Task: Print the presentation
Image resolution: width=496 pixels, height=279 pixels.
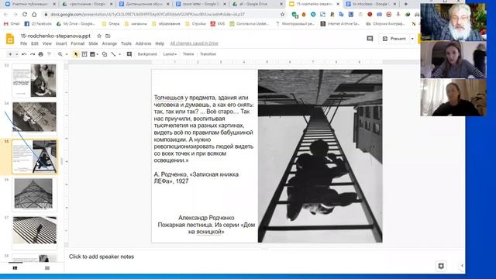Action: pyautogui.click(x=41, y=54)
